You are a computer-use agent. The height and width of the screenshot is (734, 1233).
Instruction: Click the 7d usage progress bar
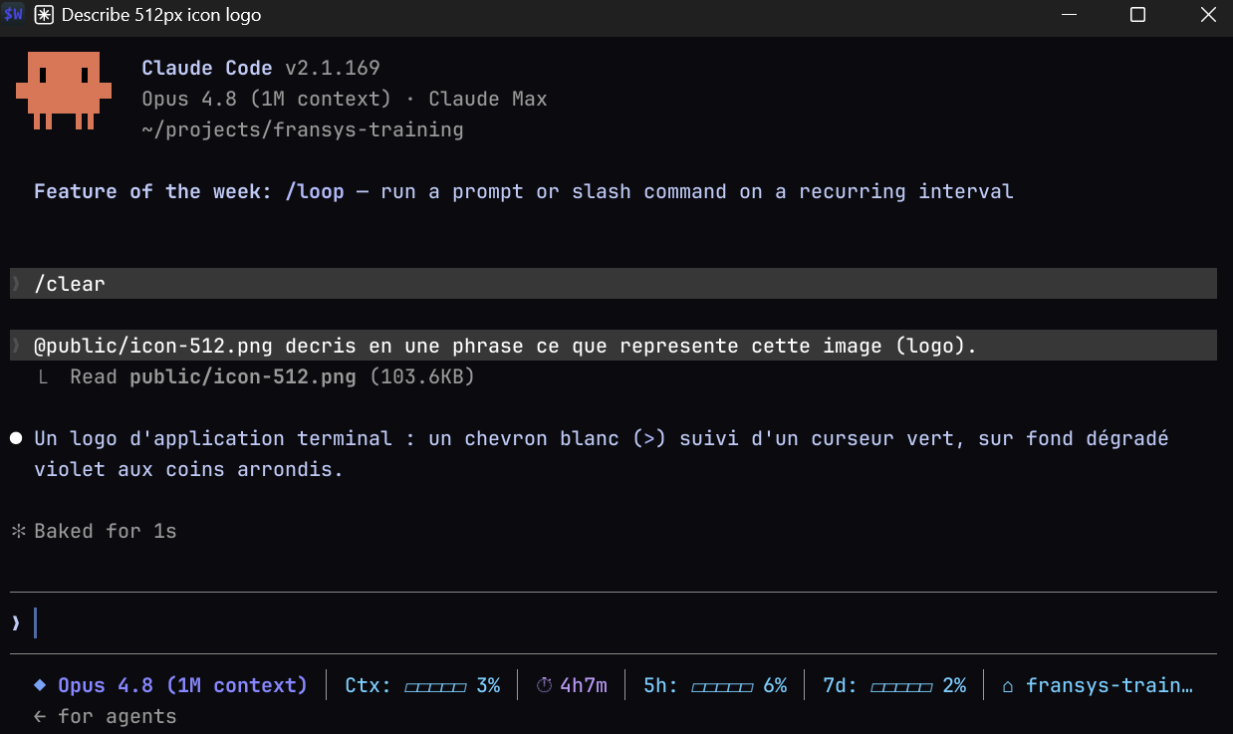tap(901, 687)
